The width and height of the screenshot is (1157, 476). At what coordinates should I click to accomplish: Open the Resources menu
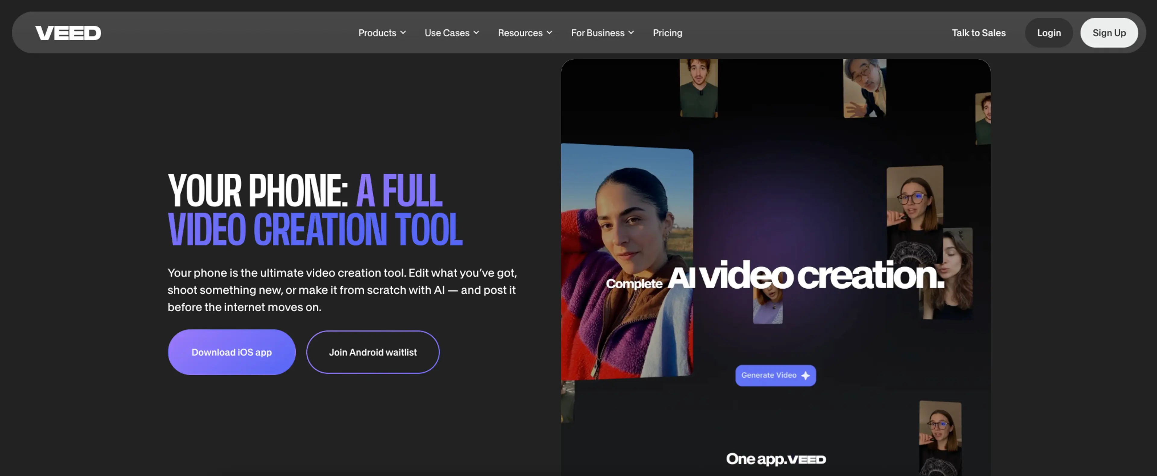[x=525, y=33]
